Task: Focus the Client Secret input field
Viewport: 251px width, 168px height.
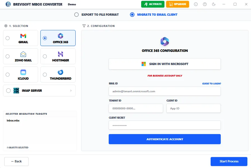Action: click(x=165, y=125)
